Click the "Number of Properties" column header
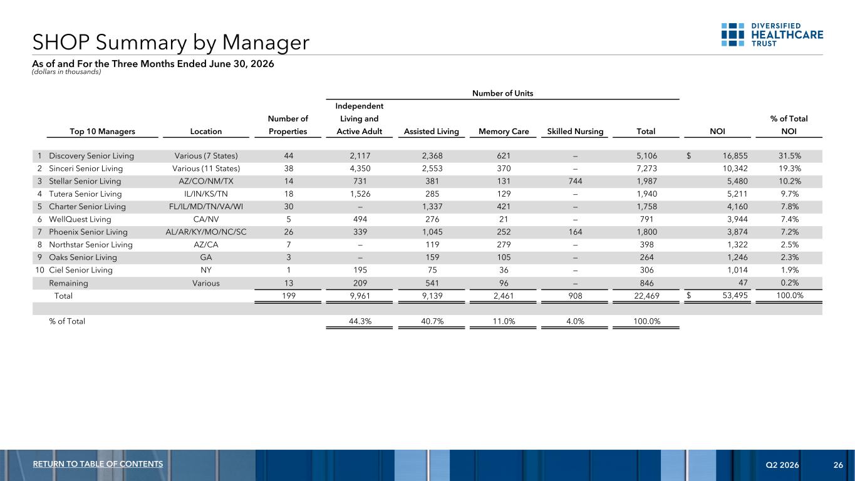This screenshot has height=481, width=855. [x=288, y=125]
